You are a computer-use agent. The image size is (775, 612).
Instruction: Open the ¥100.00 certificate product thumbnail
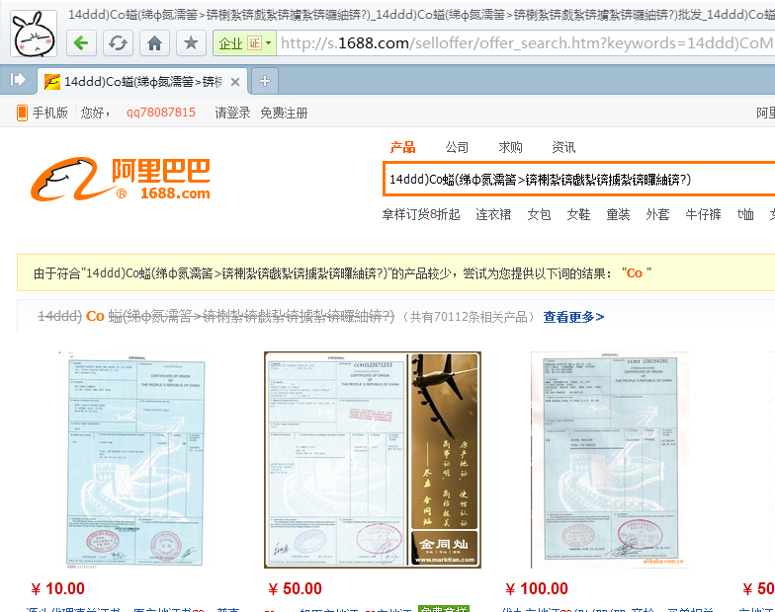coord(609,460)
